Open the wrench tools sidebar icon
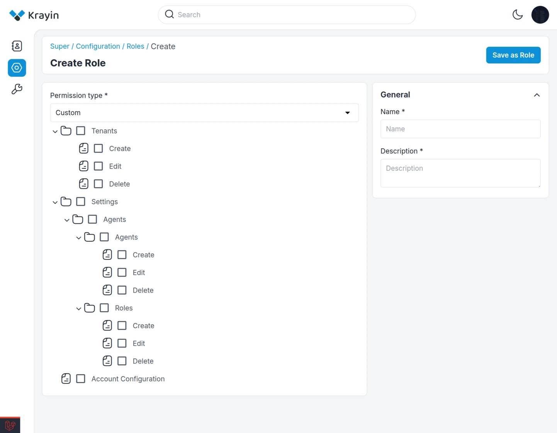Viewport: 557px width, 433px height. pos(17,89)
